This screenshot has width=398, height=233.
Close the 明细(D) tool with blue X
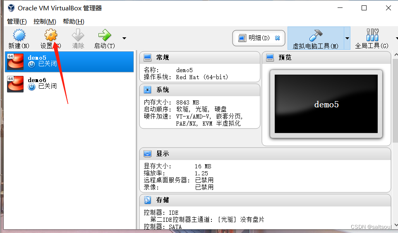click(x=278, y=38)
